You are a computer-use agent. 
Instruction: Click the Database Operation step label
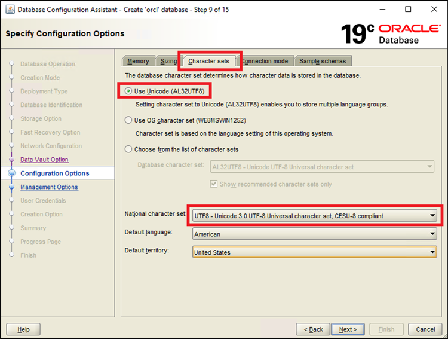48,64
